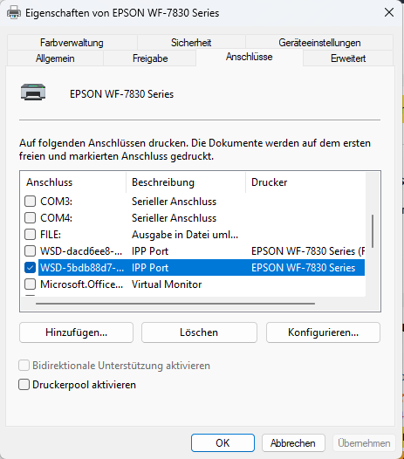
Task: Open the Freigabe tab
Action: pos(150,58)
